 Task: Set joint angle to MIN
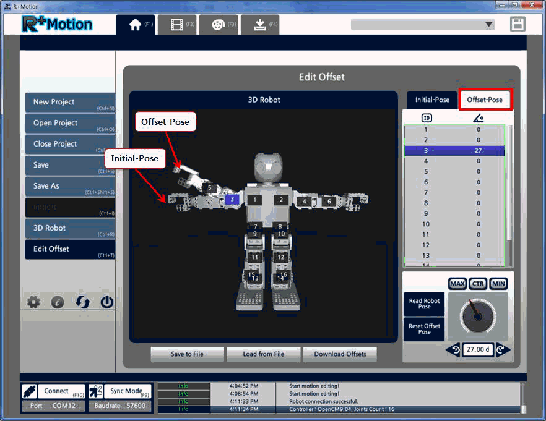tap(499, 284)
